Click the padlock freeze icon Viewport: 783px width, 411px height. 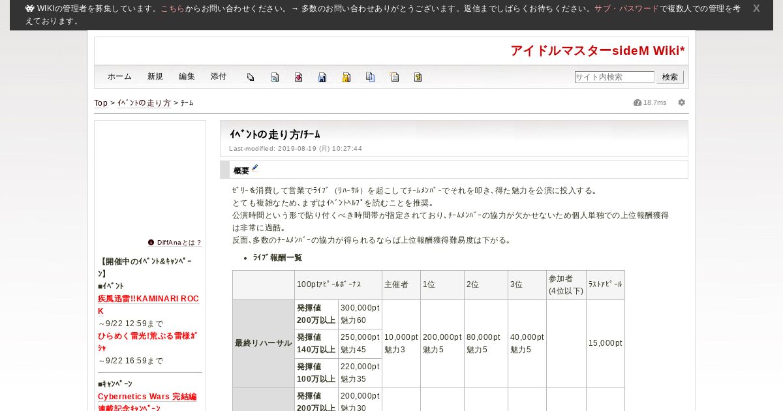coord(346,77)
